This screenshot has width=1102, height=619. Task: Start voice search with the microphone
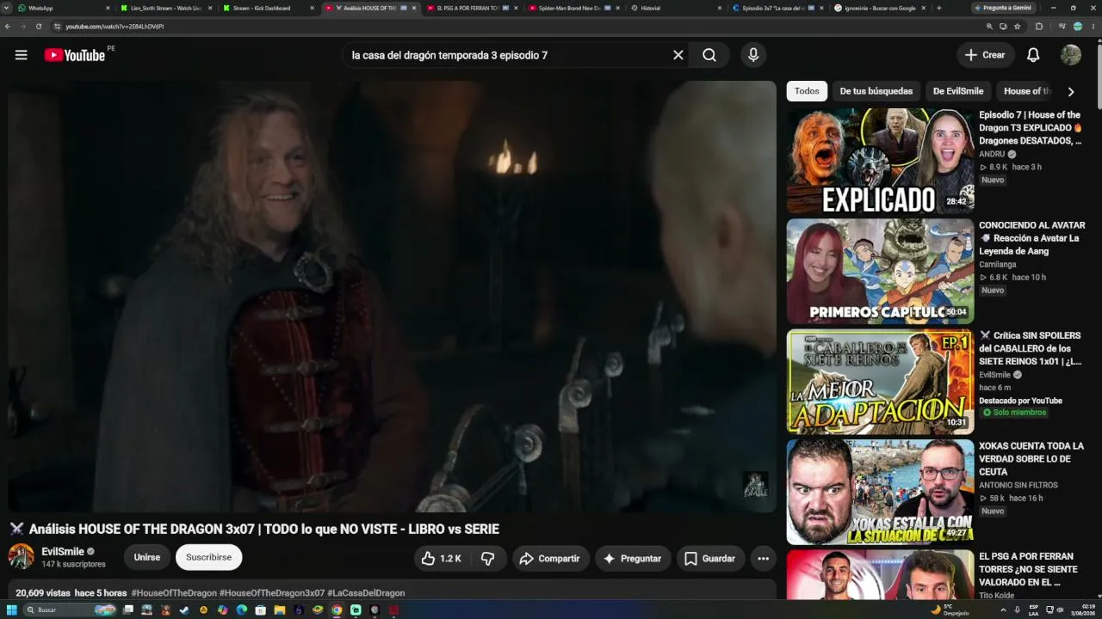click(x=753, y=55)
